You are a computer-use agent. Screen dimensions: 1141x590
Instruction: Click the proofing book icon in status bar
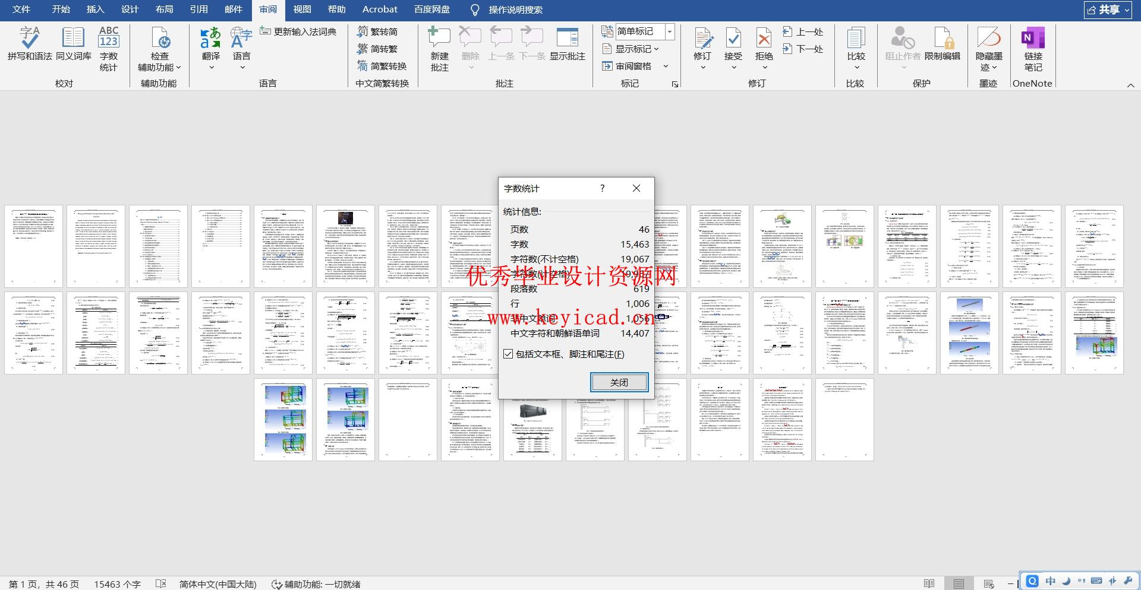pyautogui.click(x=160, y=584)
